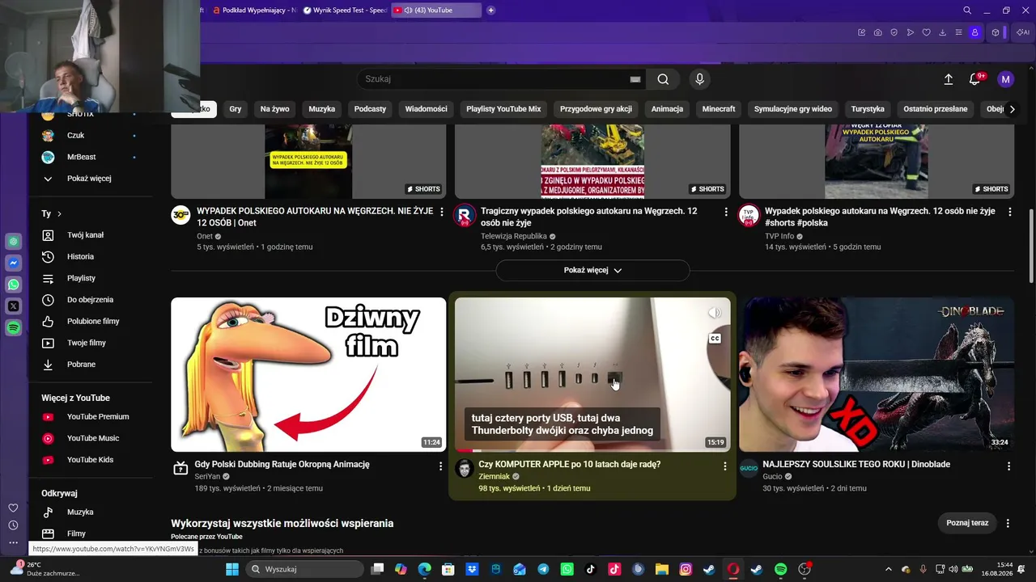Open Do obejrzenia in the sidebar

coord(90,300)
